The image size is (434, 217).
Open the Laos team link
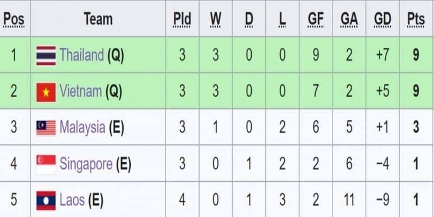click(72, 200)
